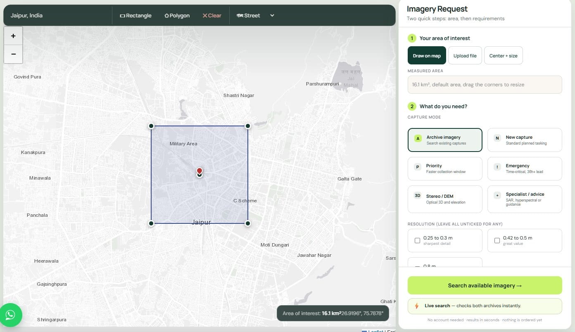575x332 pixels.
Task: Select the bottom-left rectangle corner handle
Action: 151,223
